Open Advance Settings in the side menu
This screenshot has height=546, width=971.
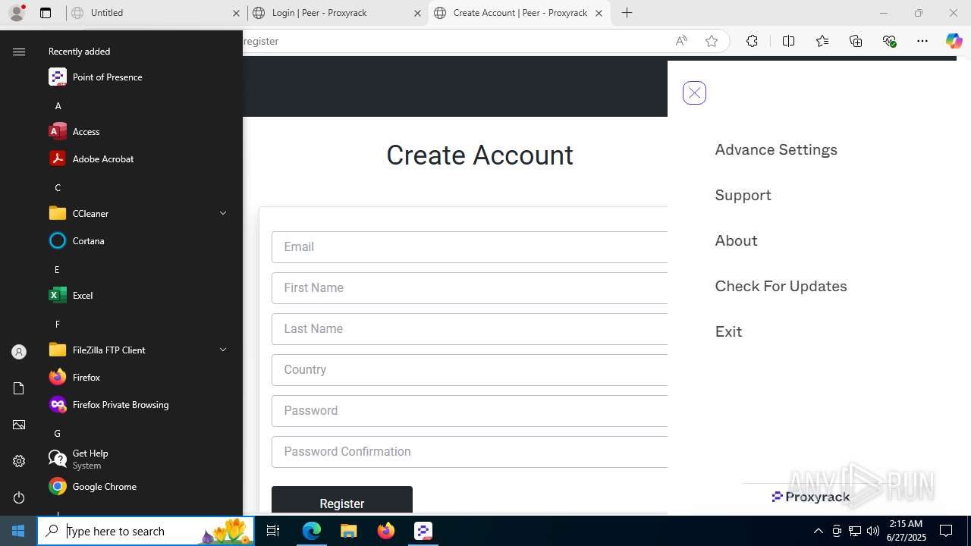pyautogui.click(x=776, y=149)
